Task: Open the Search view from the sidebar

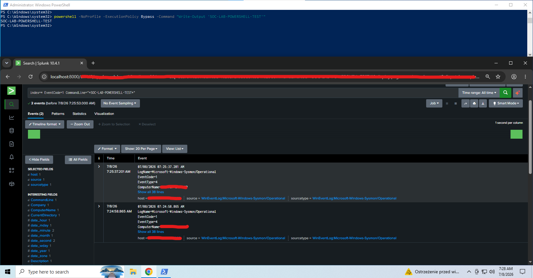Action: (11, 104)
